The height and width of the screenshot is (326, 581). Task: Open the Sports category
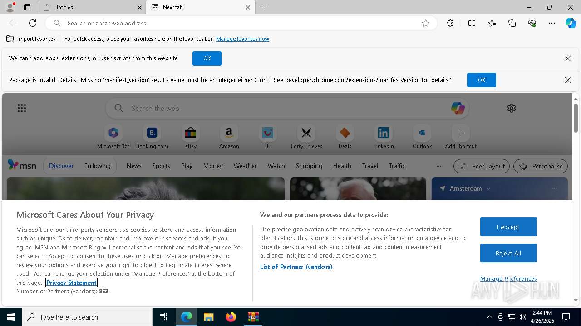[x=161, y=166]
